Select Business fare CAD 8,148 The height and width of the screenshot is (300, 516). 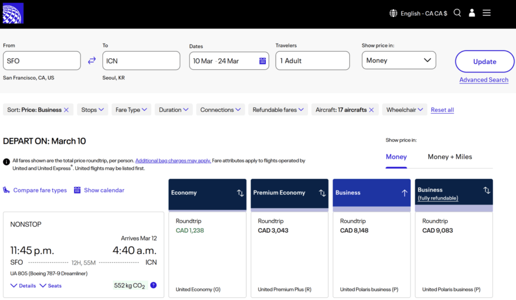pos(371,255)
